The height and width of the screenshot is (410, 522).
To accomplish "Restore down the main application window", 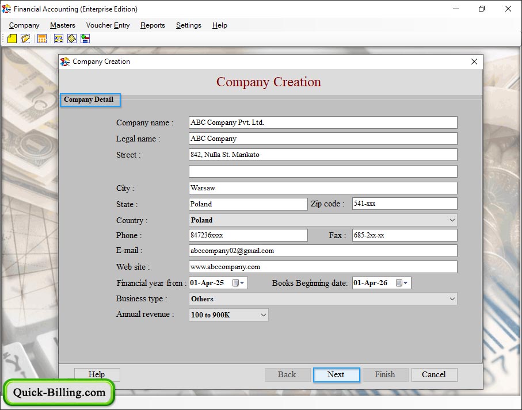I will point(481,9).
